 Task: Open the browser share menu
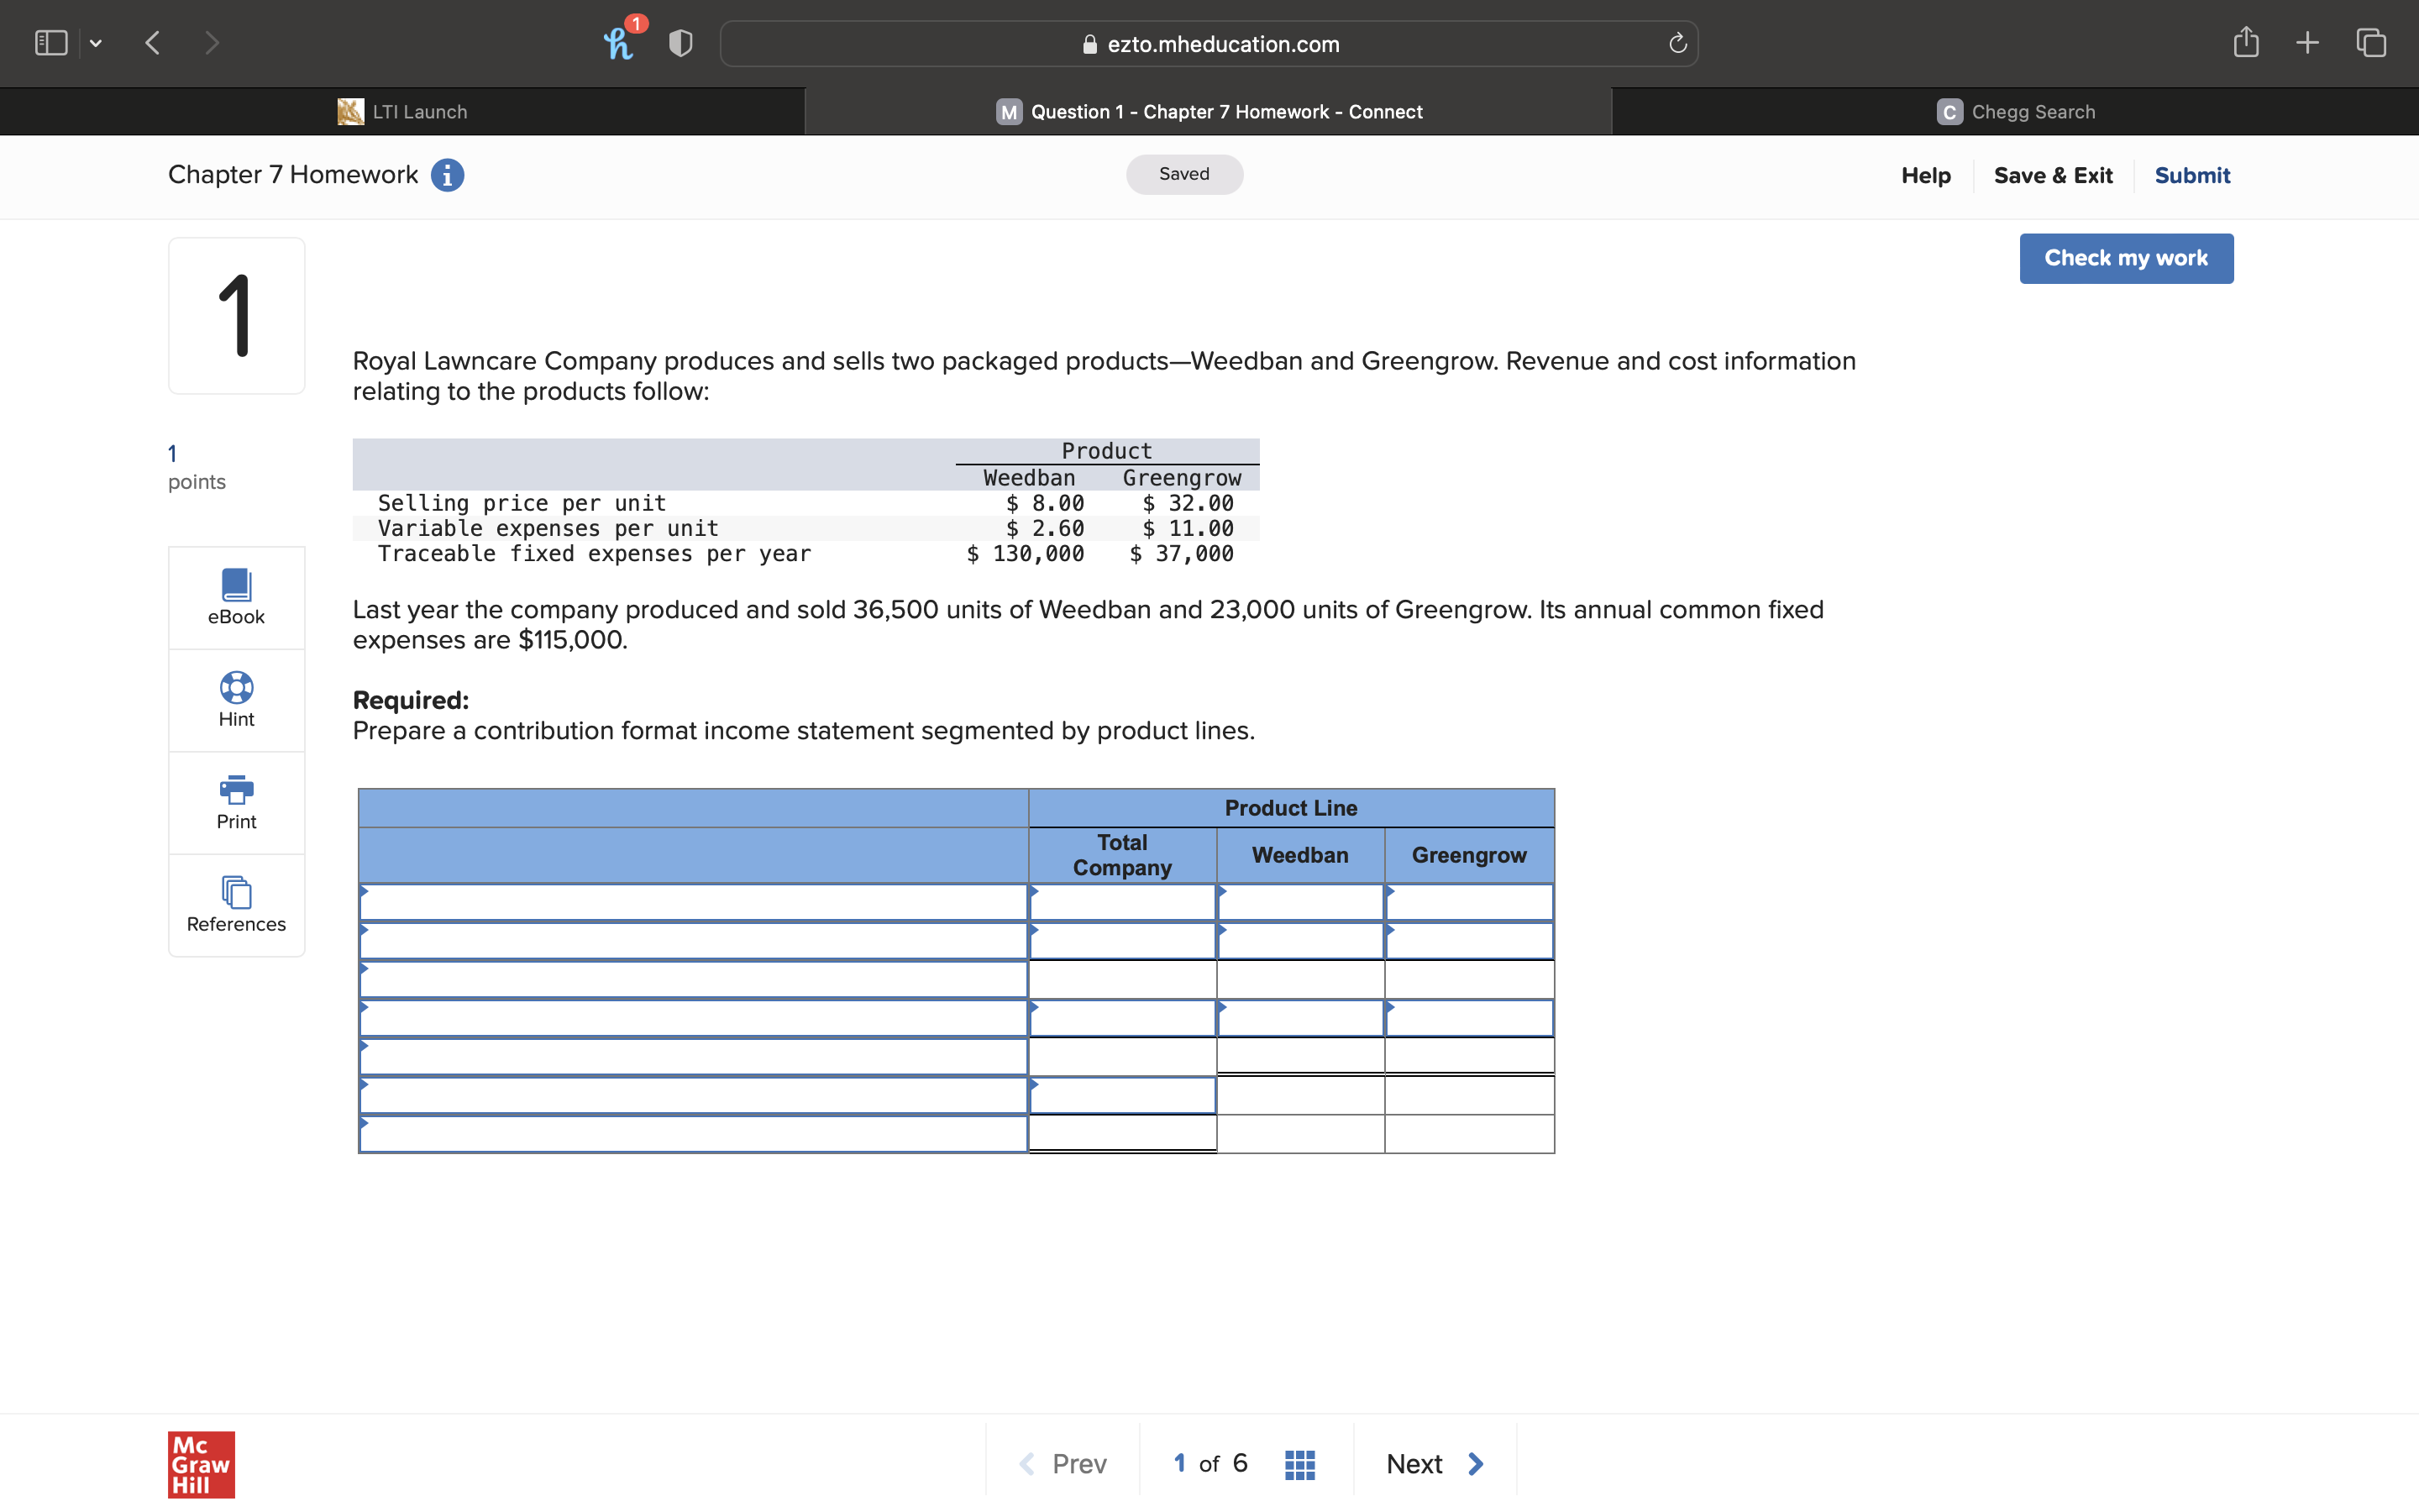[x=2245, y=43]
